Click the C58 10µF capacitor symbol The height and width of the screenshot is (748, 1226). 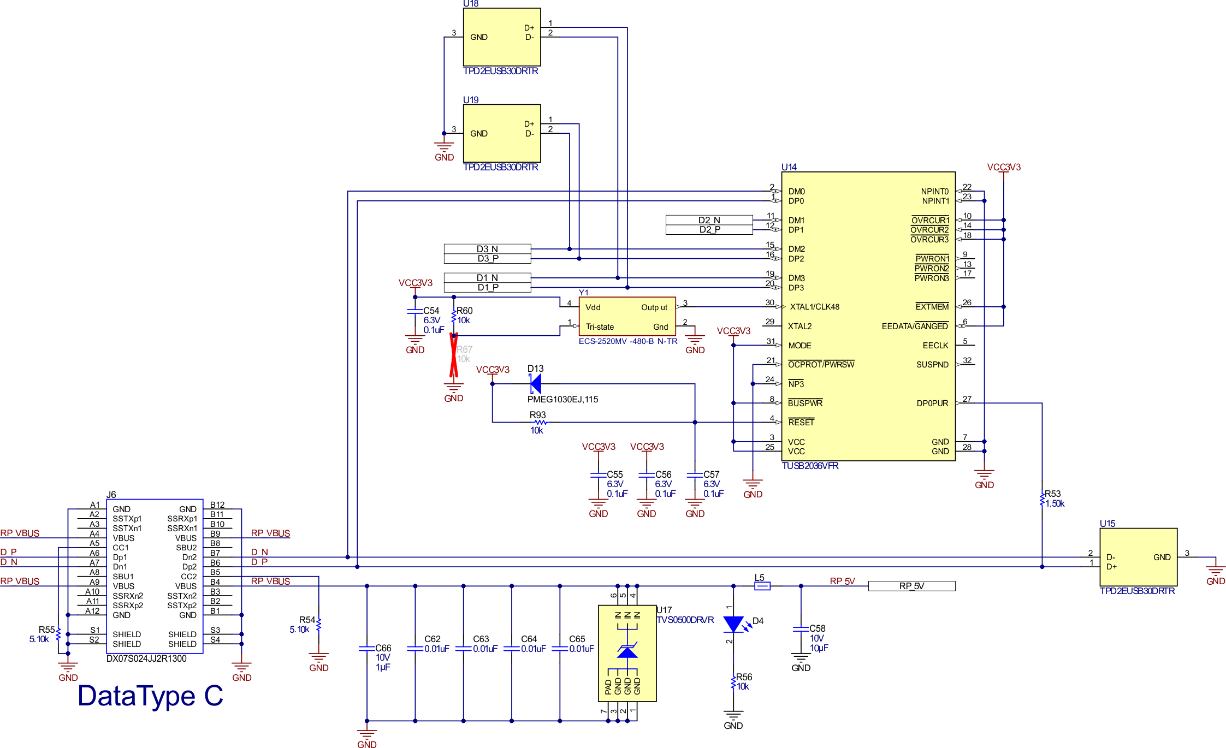click(801, 629)
